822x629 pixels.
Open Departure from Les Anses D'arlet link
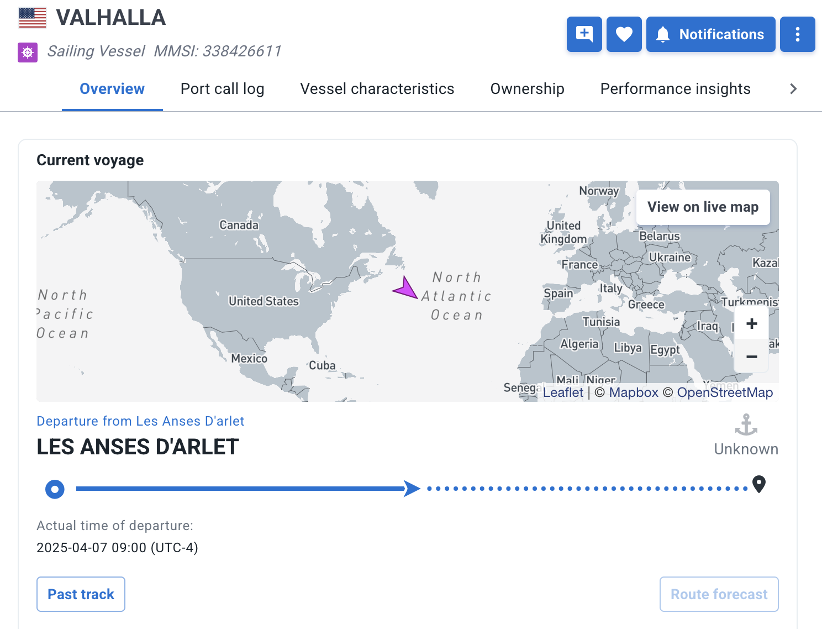[140, 421]
